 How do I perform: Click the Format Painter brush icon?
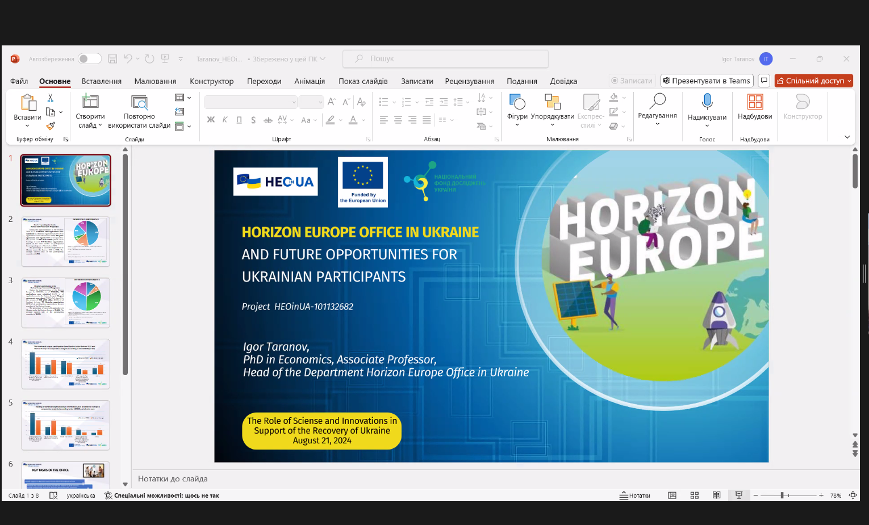pos(51,125)
